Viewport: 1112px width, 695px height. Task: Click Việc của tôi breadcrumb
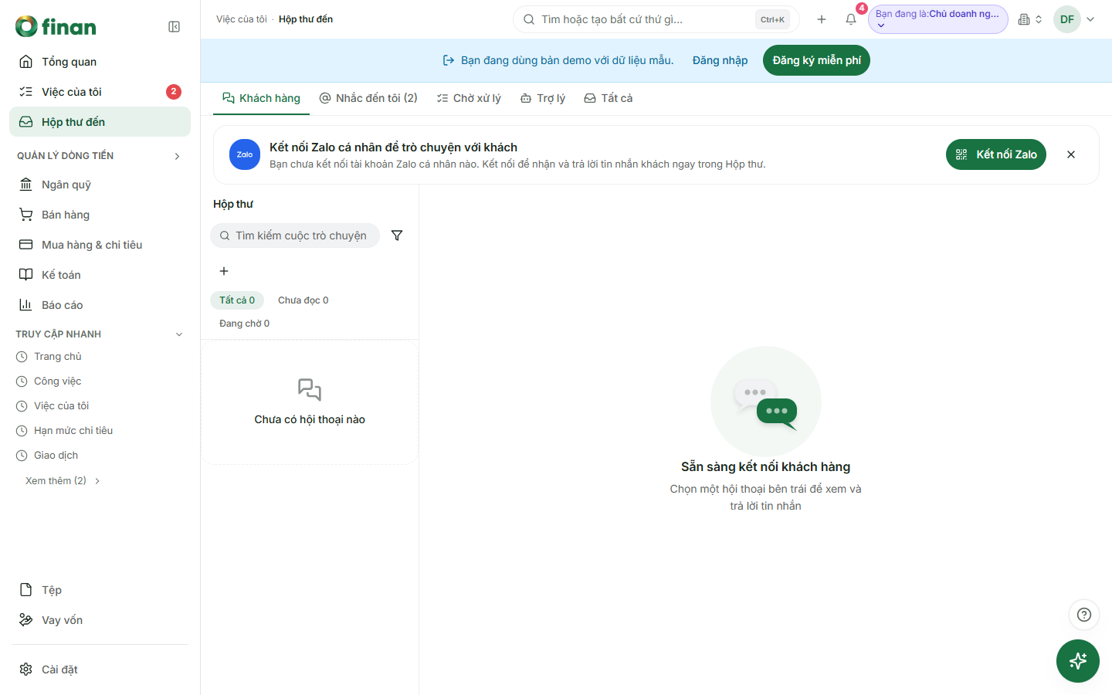coord(241,19)
